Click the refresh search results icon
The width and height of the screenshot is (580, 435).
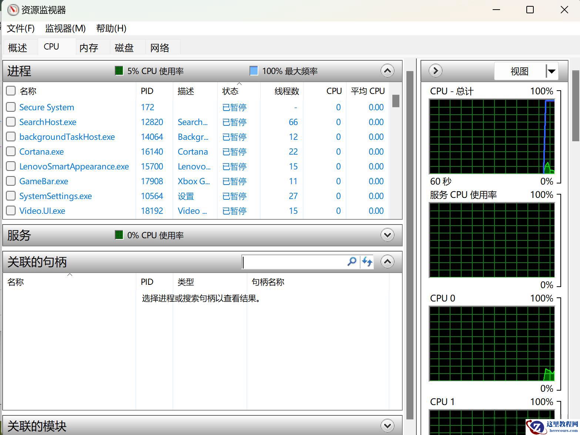[x=367, y=262]
